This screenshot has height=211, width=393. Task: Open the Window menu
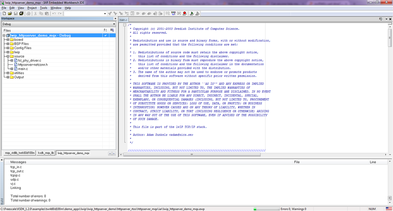pos(55,8)
